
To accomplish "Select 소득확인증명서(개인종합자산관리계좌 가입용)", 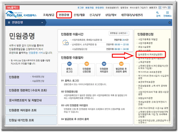I will point(153,67).
